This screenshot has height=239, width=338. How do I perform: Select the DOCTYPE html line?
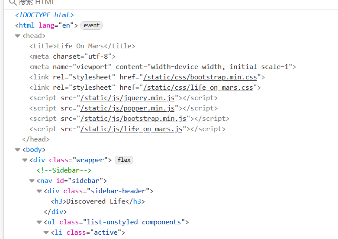[45, 15]
